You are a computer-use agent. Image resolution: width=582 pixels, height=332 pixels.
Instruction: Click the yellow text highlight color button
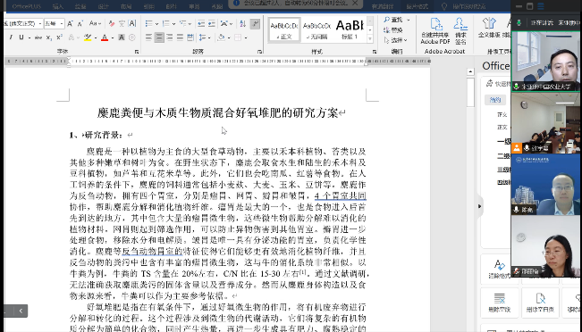(x=88, y=37)
